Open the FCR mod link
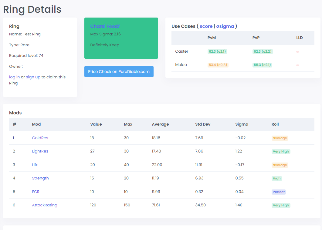This screenshot has height=230, width=322. 36,192
